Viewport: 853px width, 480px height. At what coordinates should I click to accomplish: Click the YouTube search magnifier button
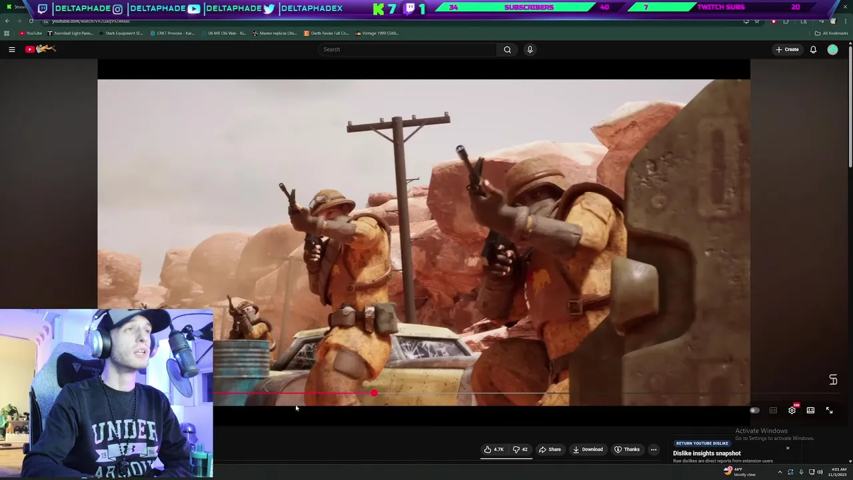(x=507, y=49)
